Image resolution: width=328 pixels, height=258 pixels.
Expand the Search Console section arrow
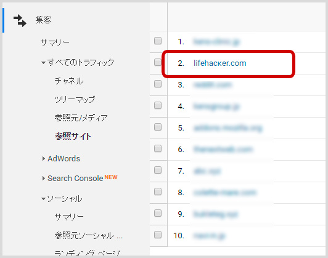[43, 178]
